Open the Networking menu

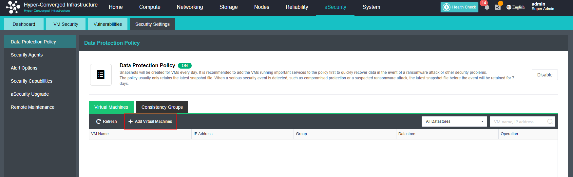190,7
